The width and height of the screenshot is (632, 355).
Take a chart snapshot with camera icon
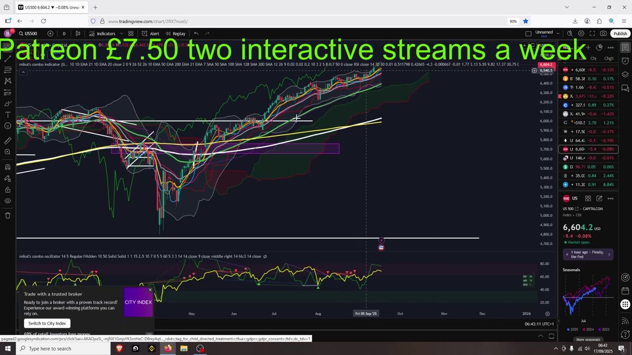point(603,34)
